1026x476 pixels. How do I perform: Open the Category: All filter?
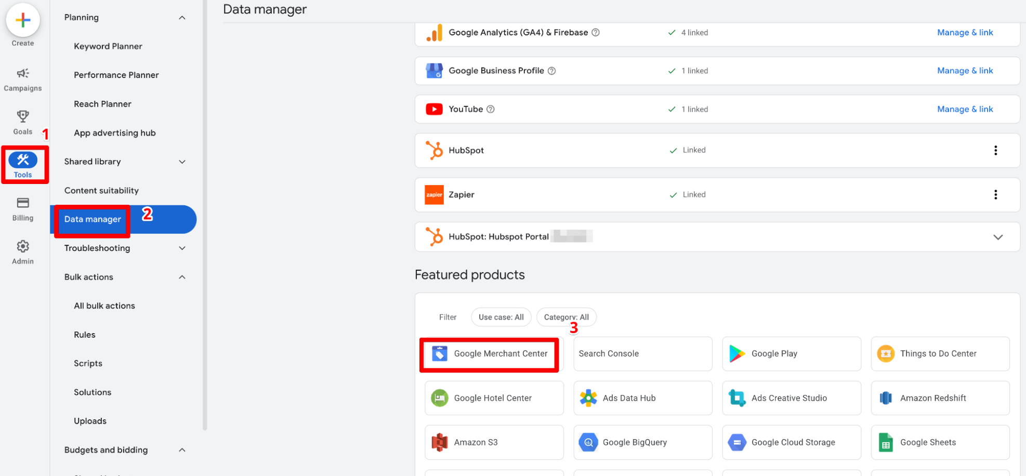[567, 318]
